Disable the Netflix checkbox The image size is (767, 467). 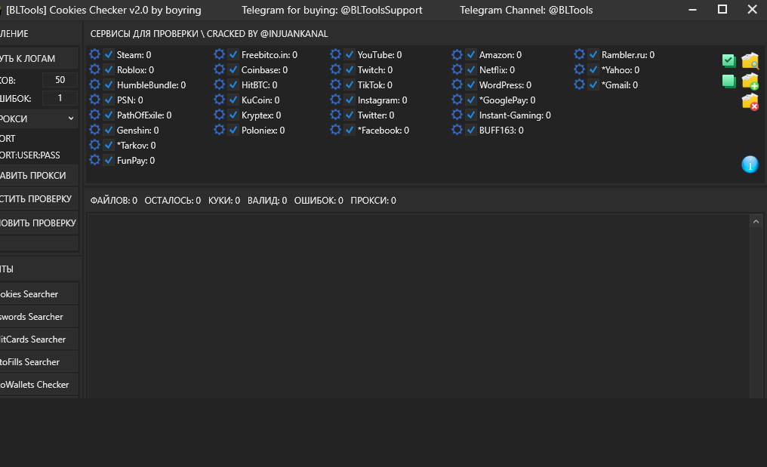(471, 69)
